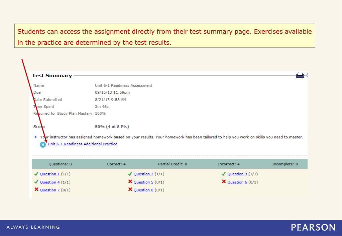Click the red X beside Question 5
This screenshot has height=236, width=342.
(x=130, y=181)
